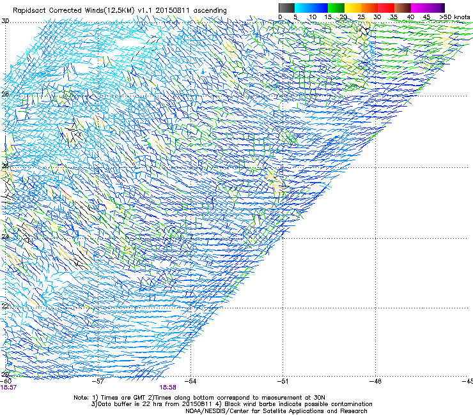Click the purple 18:57 time stamp
Image resolution: width=473 pixels, height=415 pixels.
click(8, 388)
